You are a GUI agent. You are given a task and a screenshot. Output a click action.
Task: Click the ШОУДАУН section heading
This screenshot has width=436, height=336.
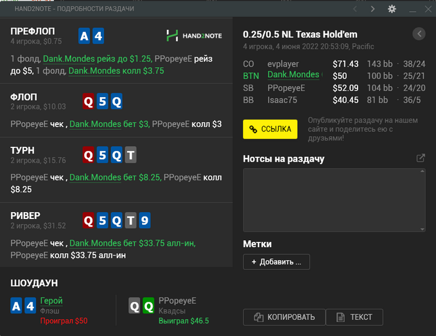[34, 283]
